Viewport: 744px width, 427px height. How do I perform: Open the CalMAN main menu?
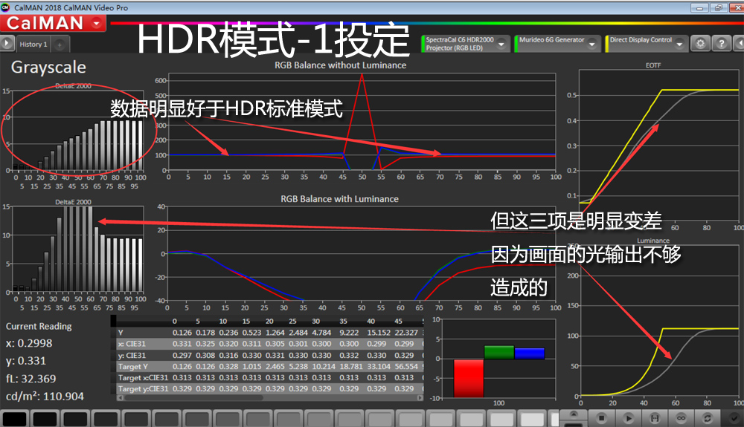[53, 23]
